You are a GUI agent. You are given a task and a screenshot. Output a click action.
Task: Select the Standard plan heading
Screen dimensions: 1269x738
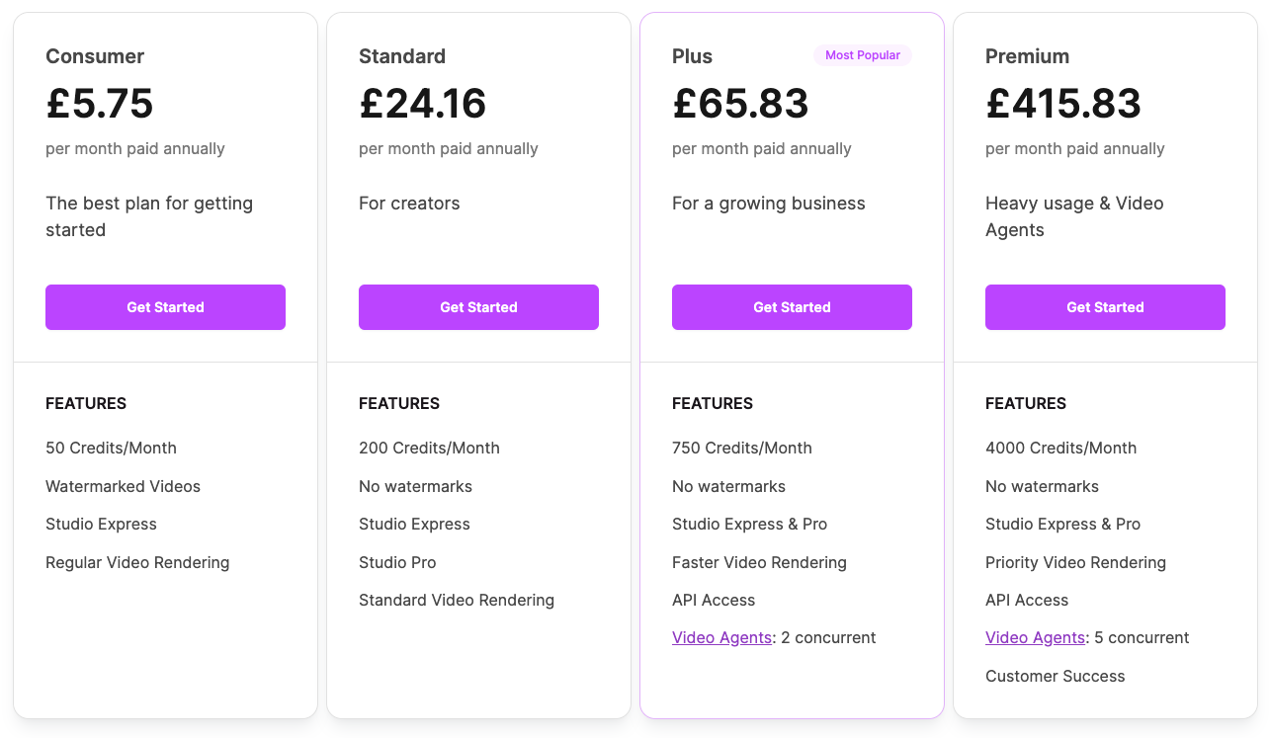point(402,56)
